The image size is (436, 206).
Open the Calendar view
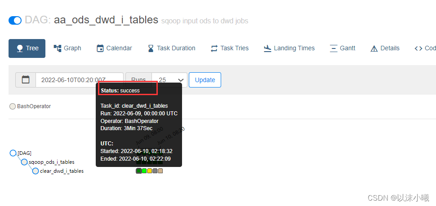point(114,48)
